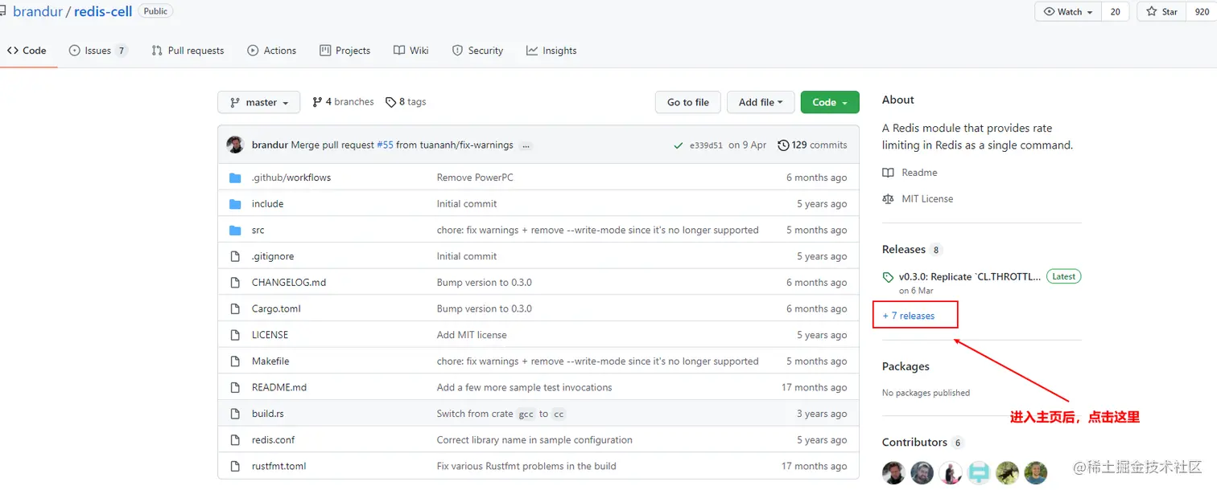Open the Insights tab
This screenshot has width=1217, height=490.
[551, 51]
